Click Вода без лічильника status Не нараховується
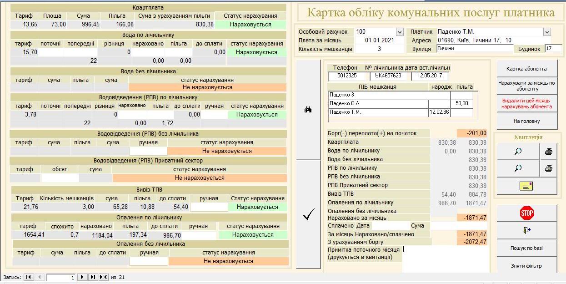The image size is (566, 284). point(207,87)
